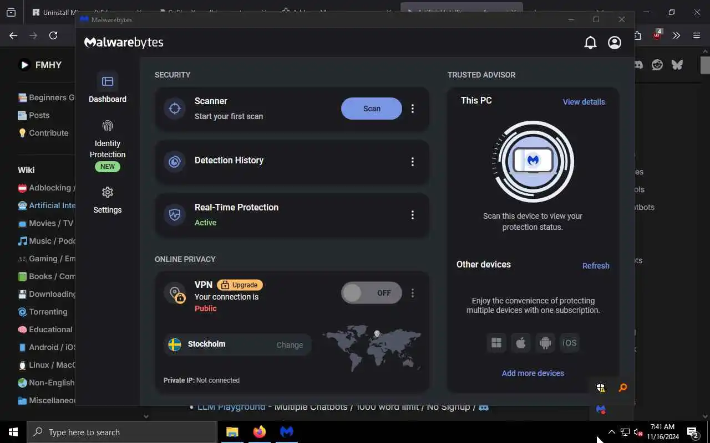Viewport: 710px width, 443px height.
Task: Open LLM Playground link in browser
Action: pos(231,407)
